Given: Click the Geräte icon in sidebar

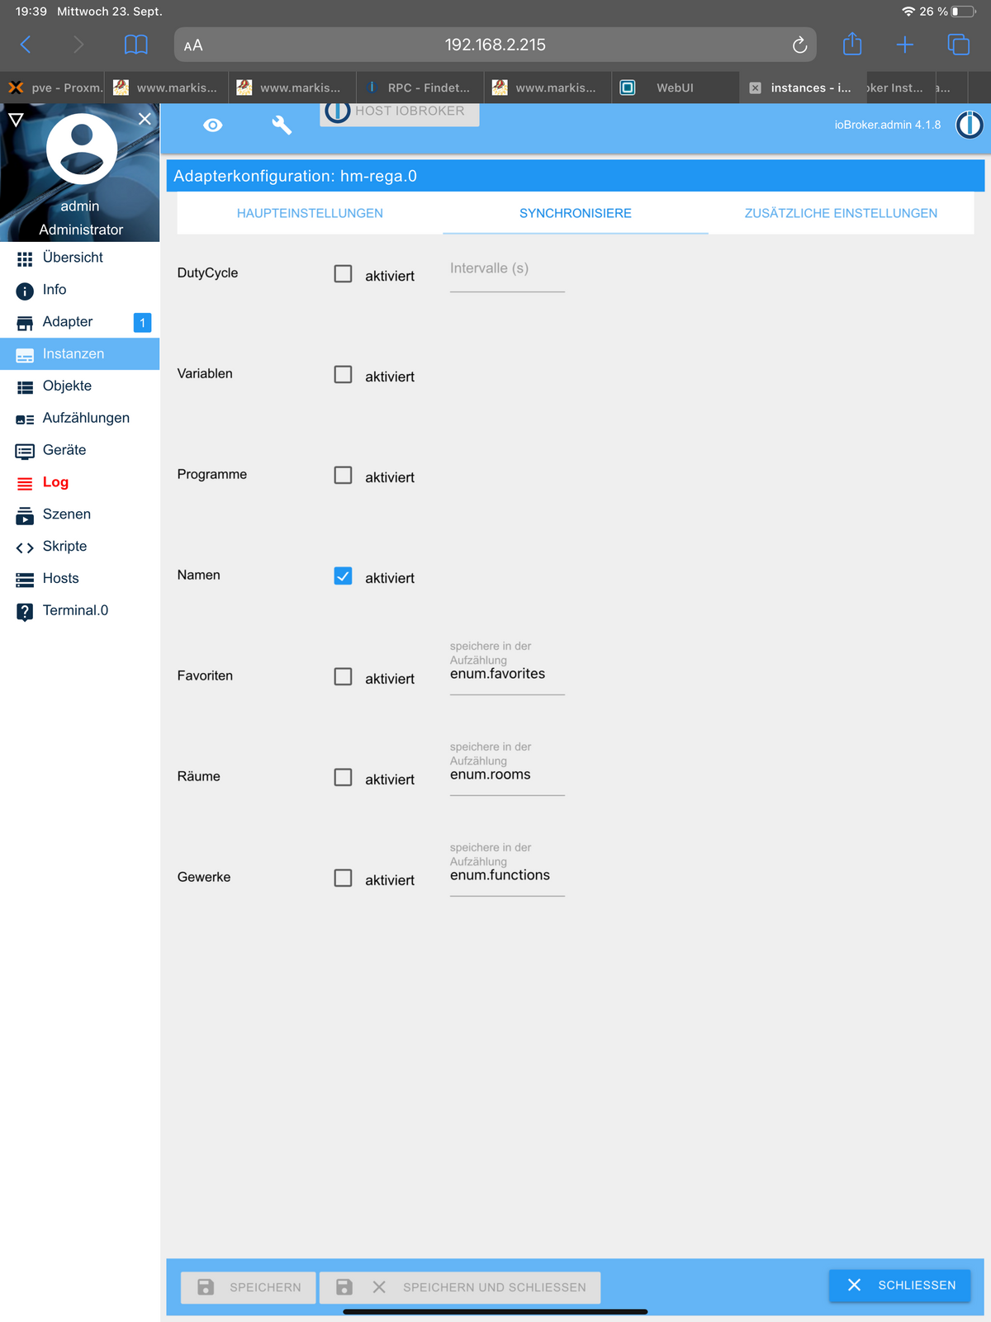Looking at the screenshot, I should [25, 451].
